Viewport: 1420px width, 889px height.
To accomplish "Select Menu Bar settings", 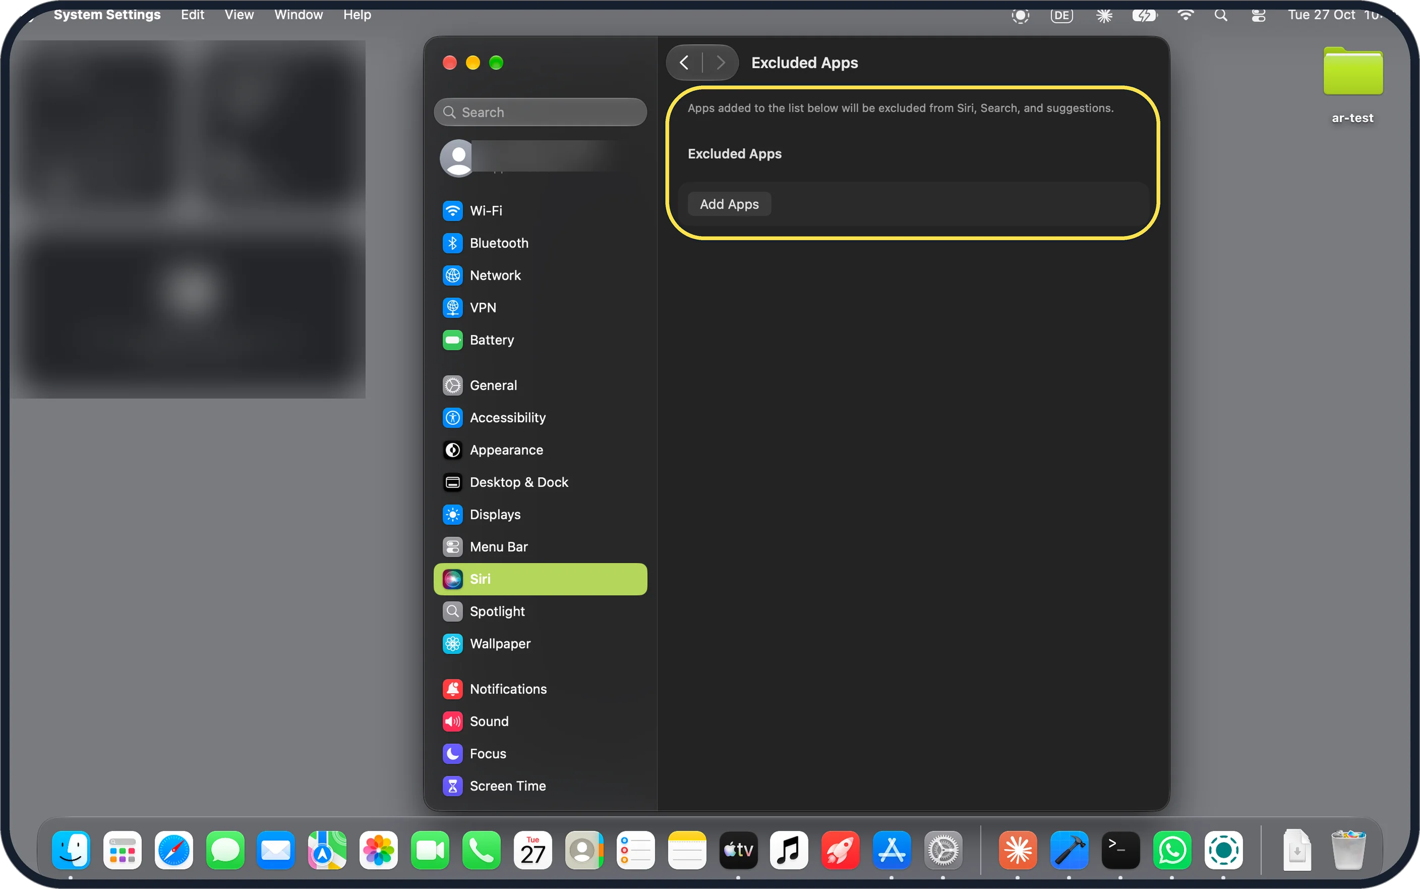I will (540, 547).
